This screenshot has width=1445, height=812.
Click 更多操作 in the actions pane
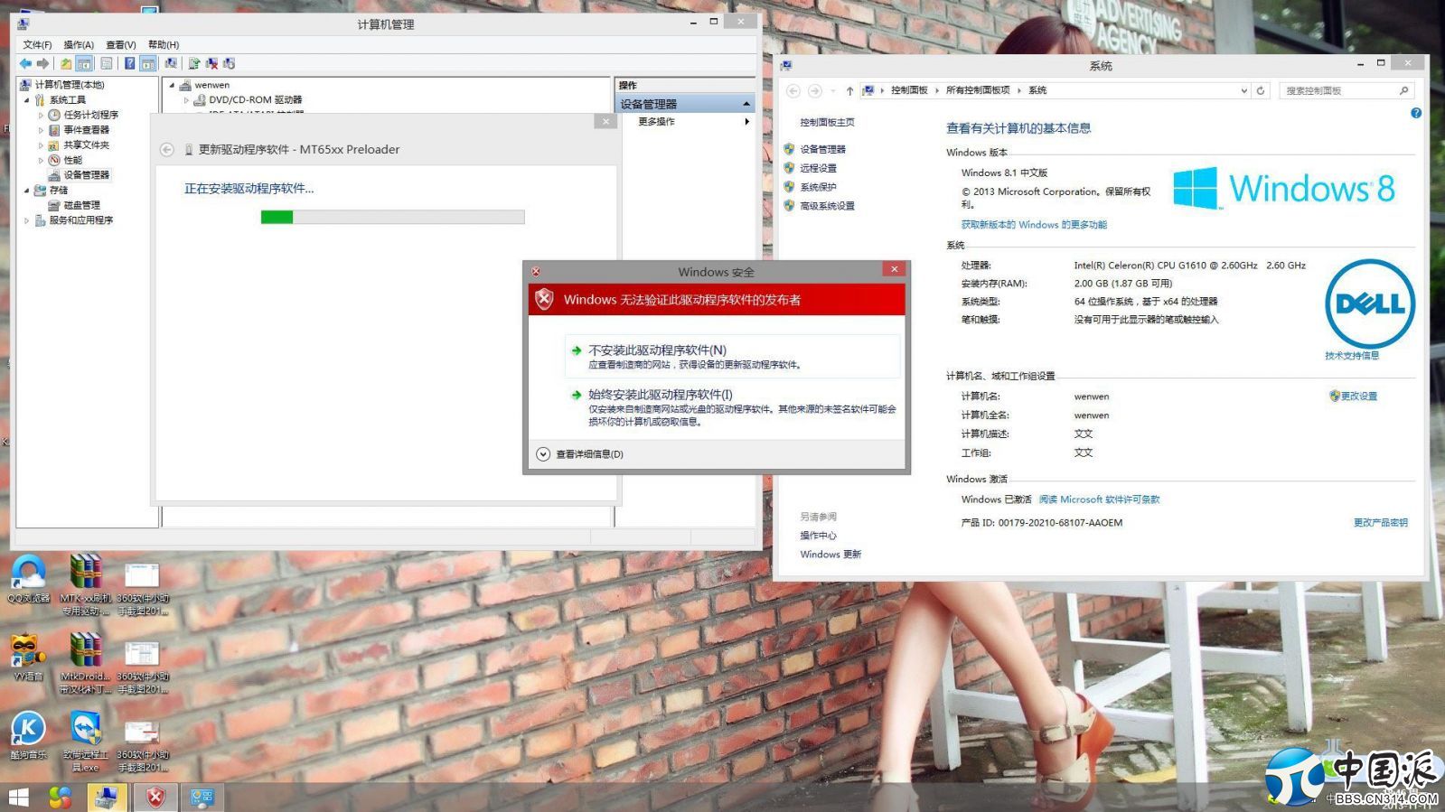coord(657,121)
